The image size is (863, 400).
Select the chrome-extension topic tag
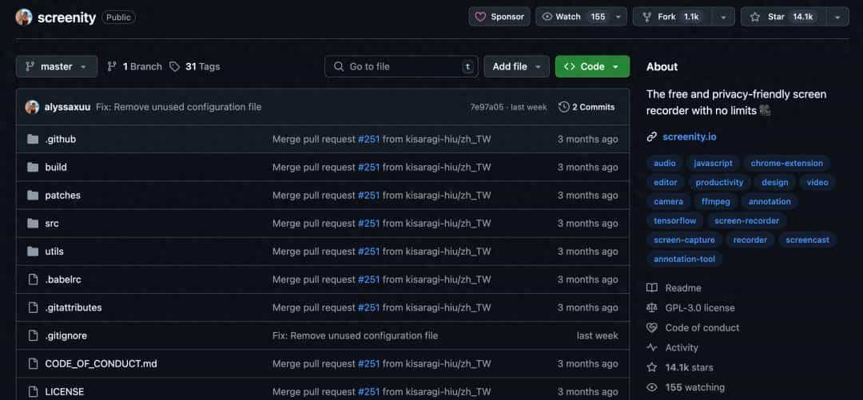click(x=786, y=163)
